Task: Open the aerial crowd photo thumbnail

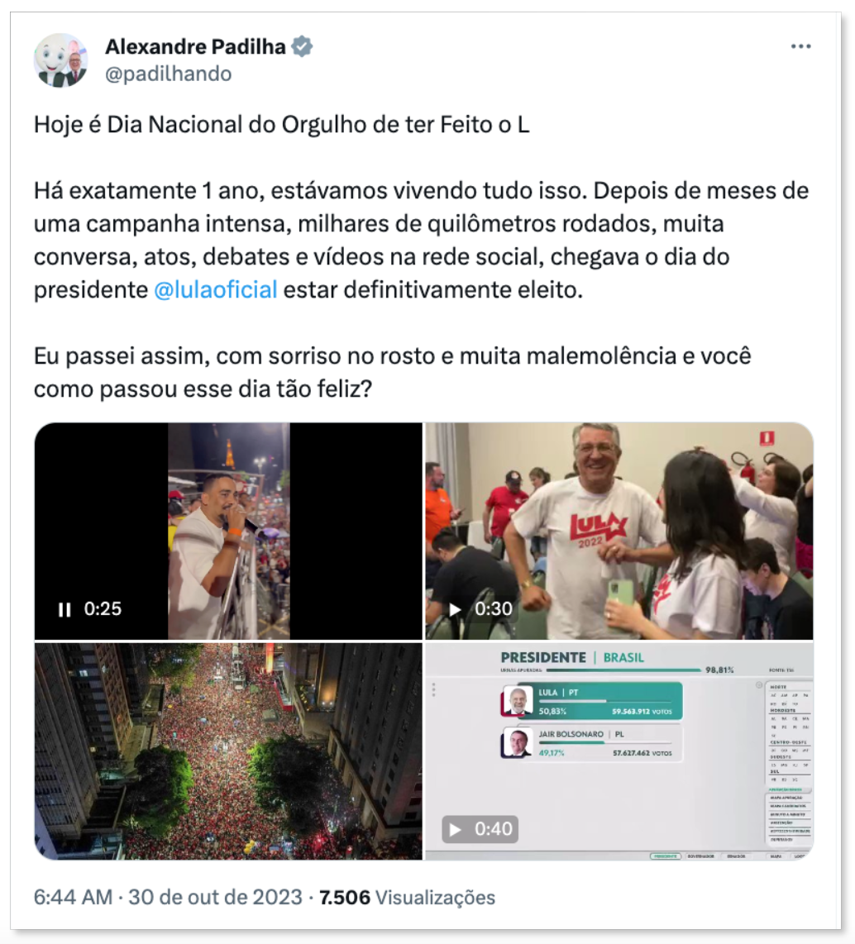Action: (228, 751)
